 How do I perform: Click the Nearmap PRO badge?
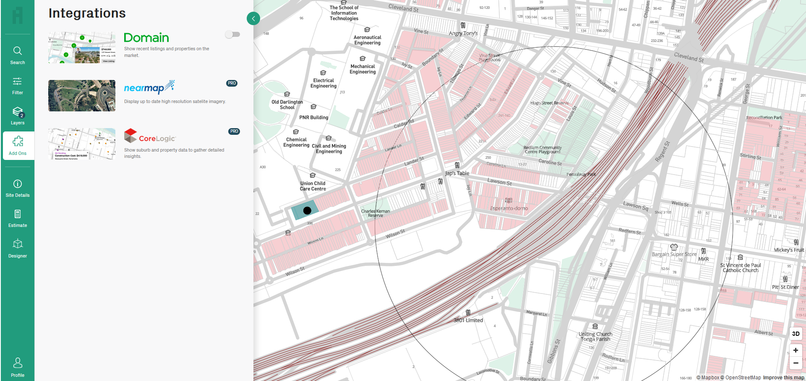[x=232, y=83]
